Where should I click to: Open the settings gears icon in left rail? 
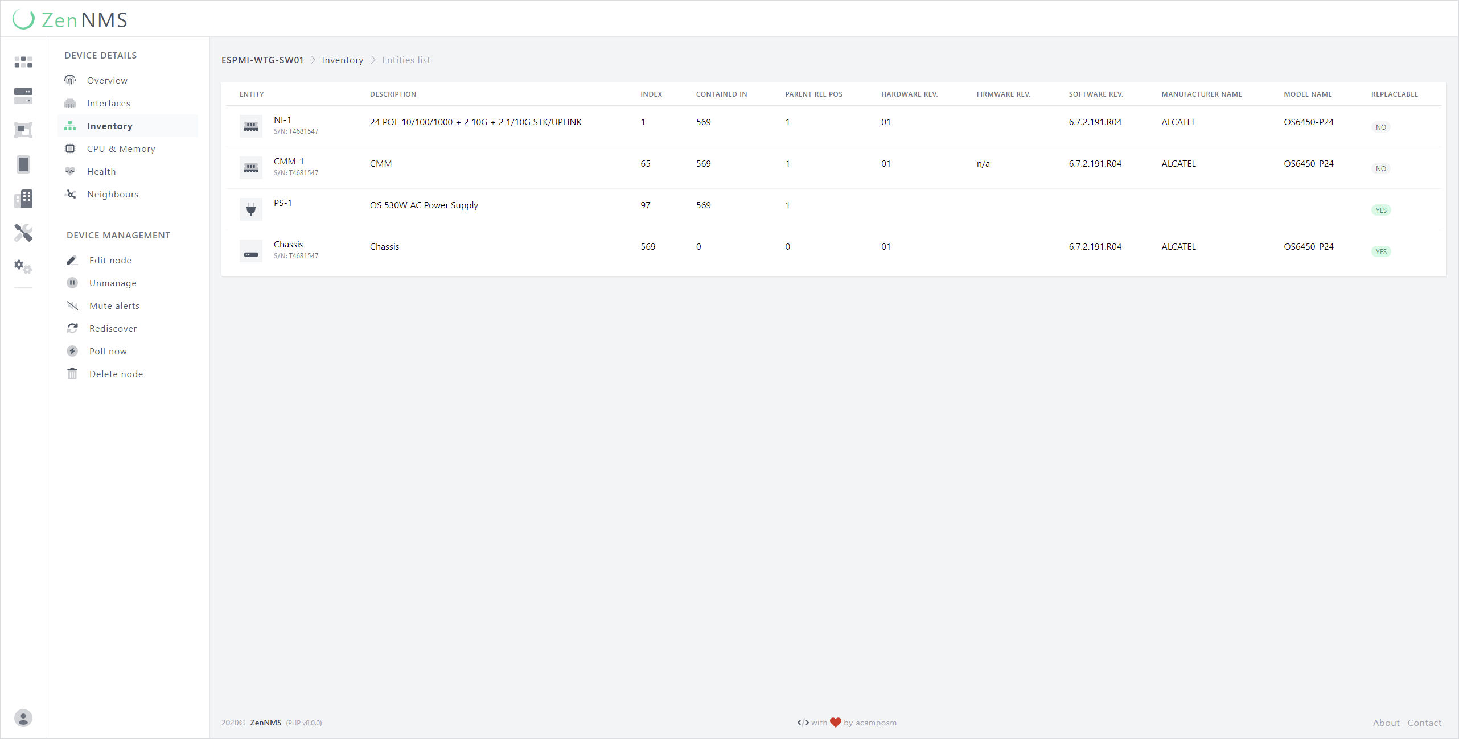pos(23,267)
